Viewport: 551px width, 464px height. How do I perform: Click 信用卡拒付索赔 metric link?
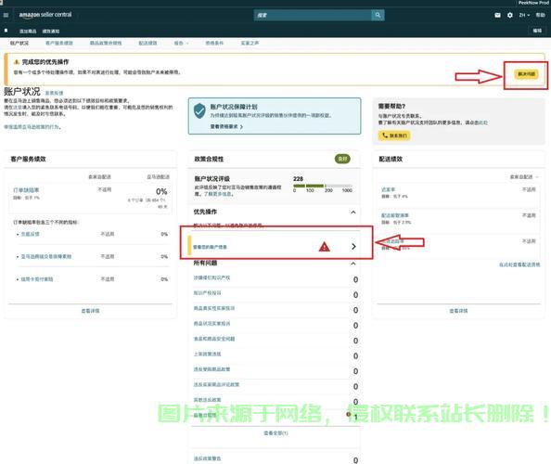[x=37, y=279]
